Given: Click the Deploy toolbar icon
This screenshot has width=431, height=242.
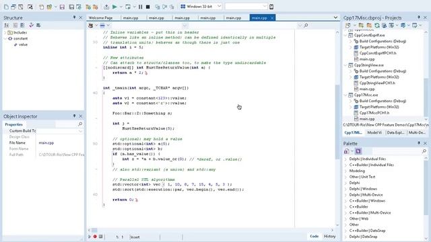Looking at the screenshot, I should pyautogui.click(x=106, y=7).
